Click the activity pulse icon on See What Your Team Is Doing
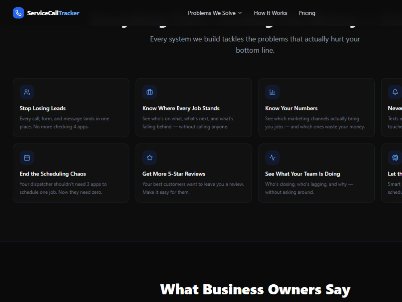The width and height of the screenshot is (402, 302). 272,157
